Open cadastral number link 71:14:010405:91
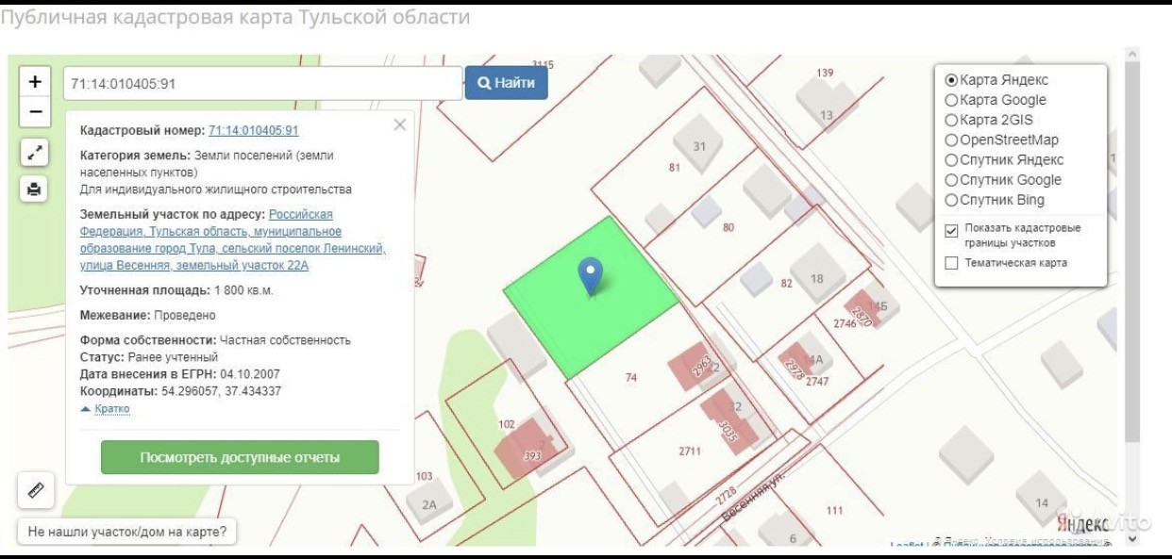This screenshot has width=1172, height=559. pyautogui.click(x=253, y=131)
